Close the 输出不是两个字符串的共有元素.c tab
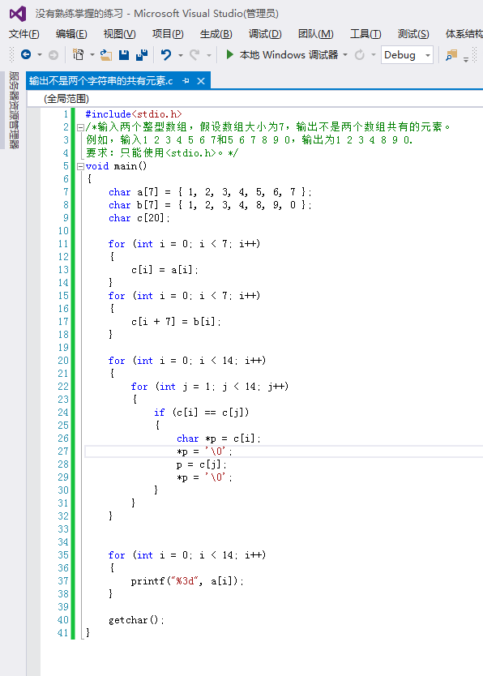Image resolution: width=483 pixels, height=676 pixels. pyautogui.click(x=201, y=80)
